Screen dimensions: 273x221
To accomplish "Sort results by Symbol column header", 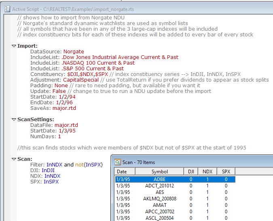I will coord(159,172).
